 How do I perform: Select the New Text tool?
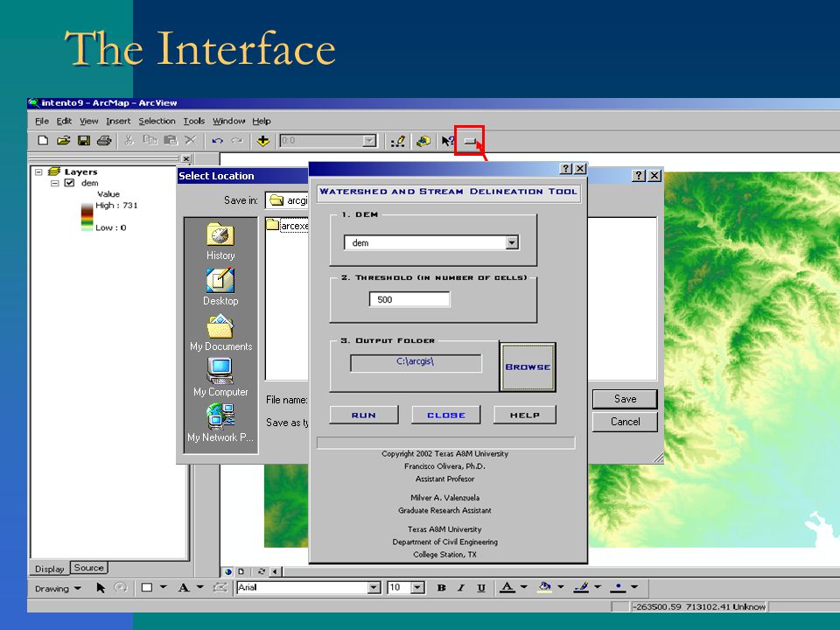click(184, 588)
